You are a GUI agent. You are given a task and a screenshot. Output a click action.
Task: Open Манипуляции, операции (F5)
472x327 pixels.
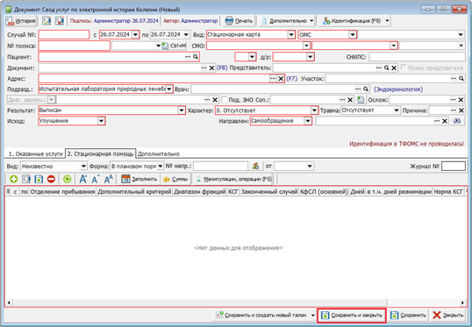click(233, 180)
